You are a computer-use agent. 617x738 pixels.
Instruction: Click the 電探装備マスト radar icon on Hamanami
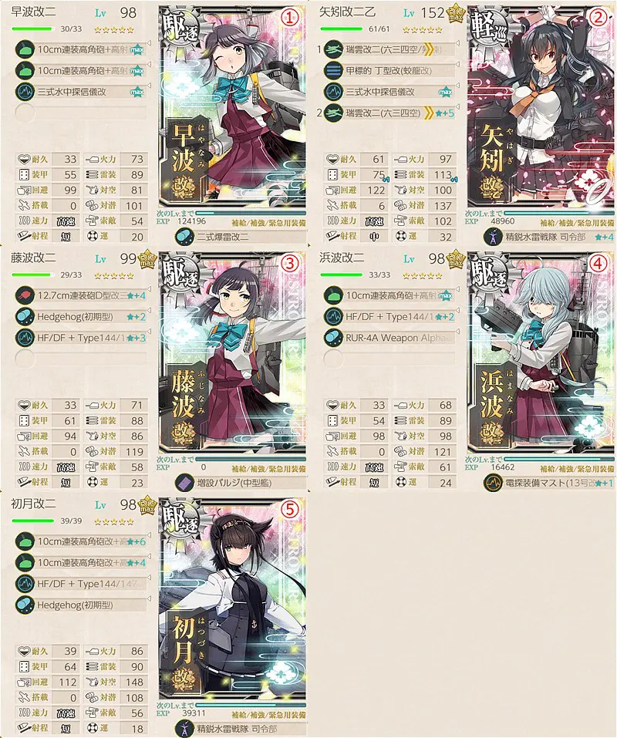click(493, 483)
